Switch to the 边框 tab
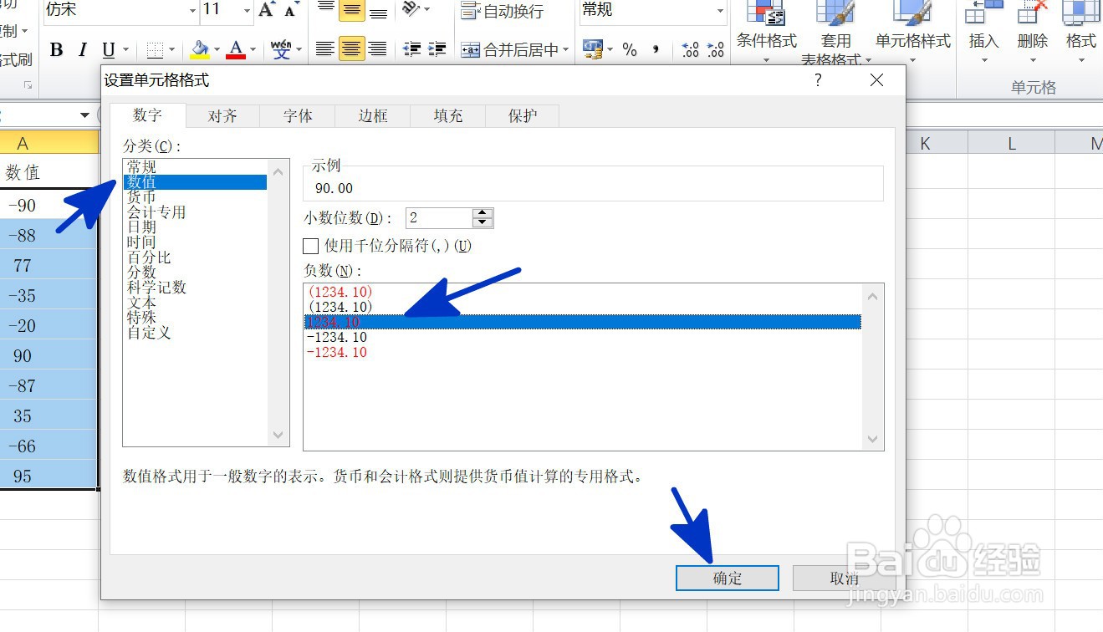The image size is (1103, 632). pos(373,116)
